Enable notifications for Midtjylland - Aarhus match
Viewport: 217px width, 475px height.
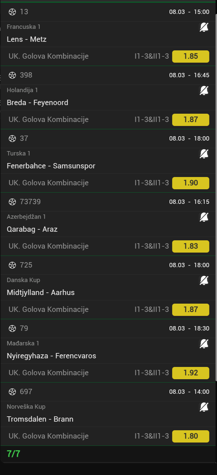204,280
